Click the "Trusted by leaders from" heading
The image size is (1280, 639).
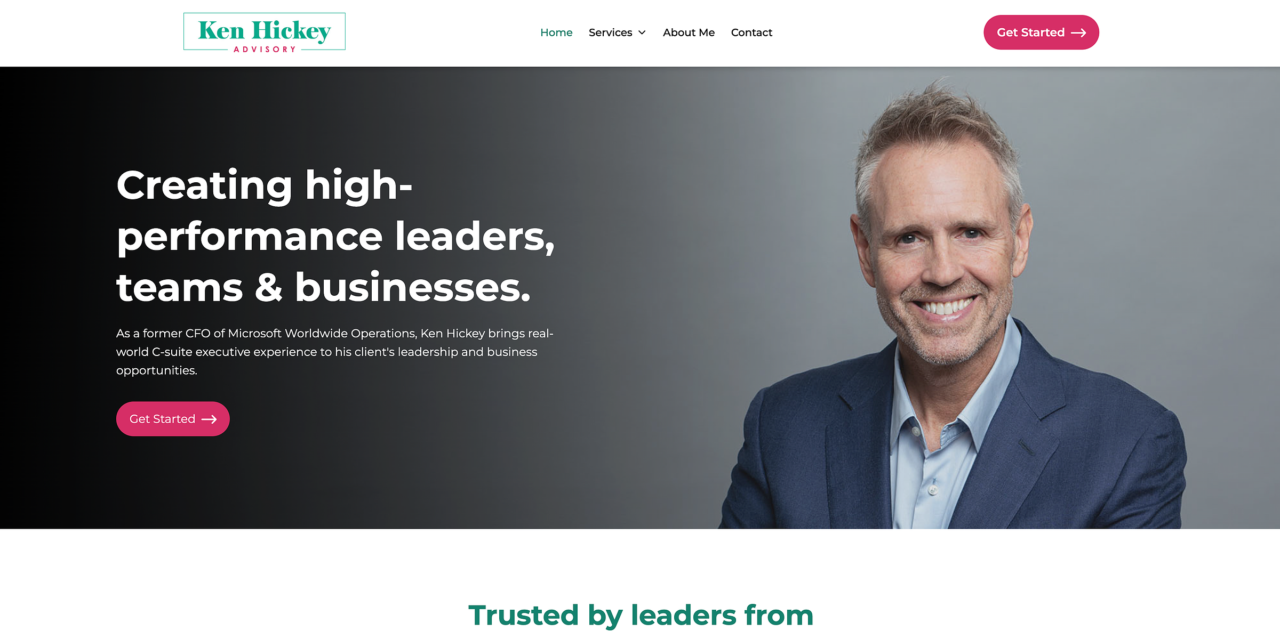pyautogui.click(x=641, y=616)
